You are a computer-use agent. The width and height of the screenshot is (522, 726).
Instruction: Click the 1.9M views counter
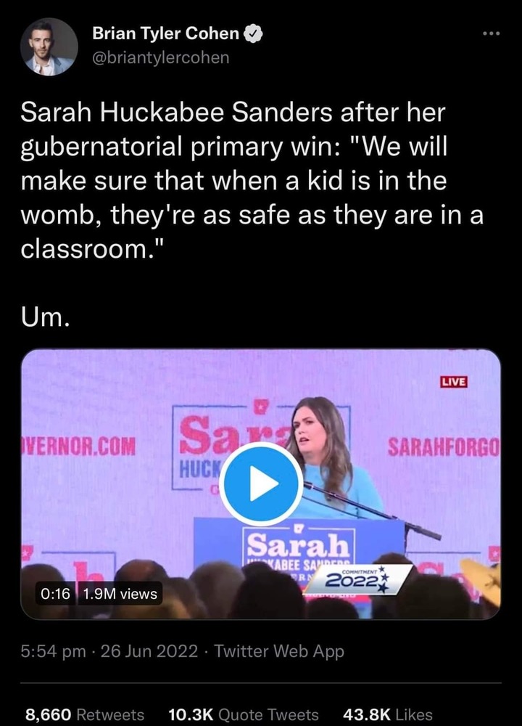[x=120, y=594]
